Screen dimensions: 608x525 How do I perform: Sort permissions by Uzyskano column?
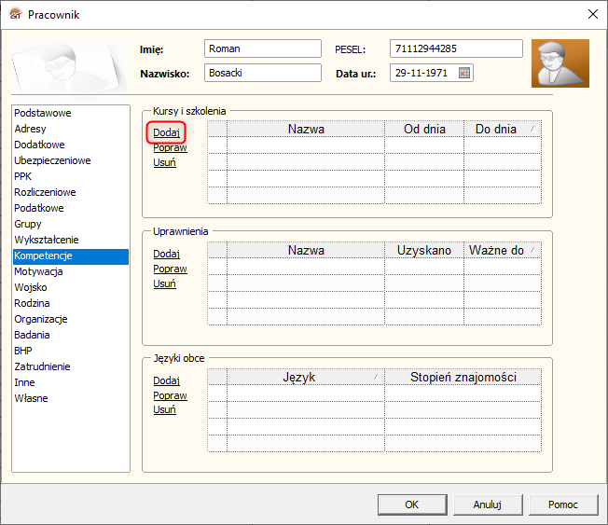(x=424, y=251)
